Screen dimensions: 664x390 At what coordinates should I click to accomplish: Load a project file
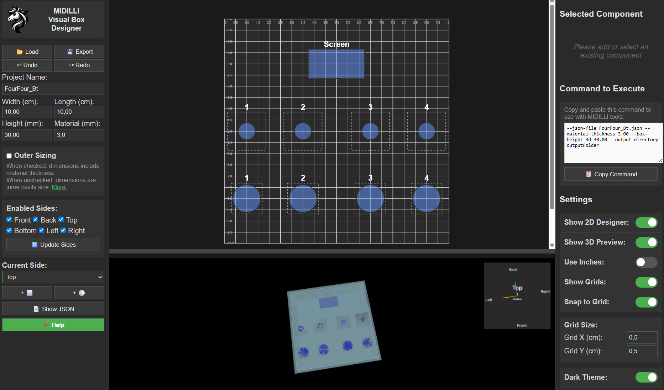point(27,52)
